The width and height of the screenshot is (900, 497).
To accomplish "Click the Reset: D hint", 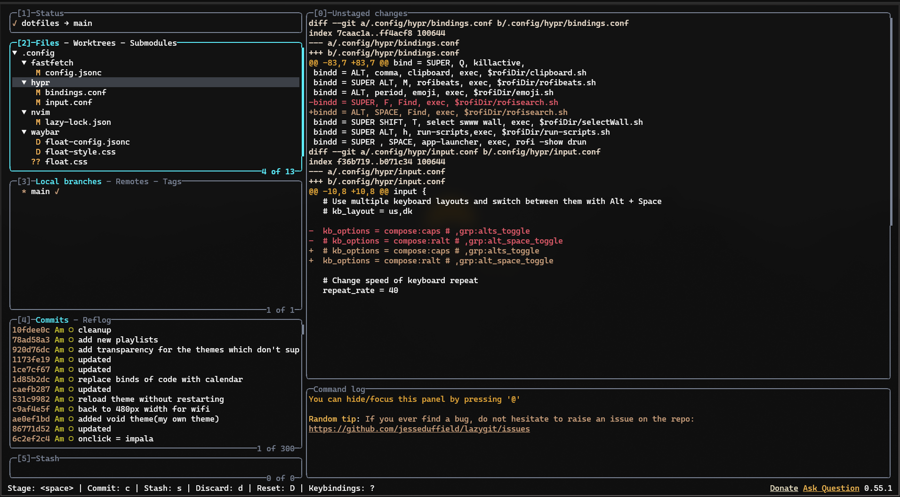I will (276, 488).
